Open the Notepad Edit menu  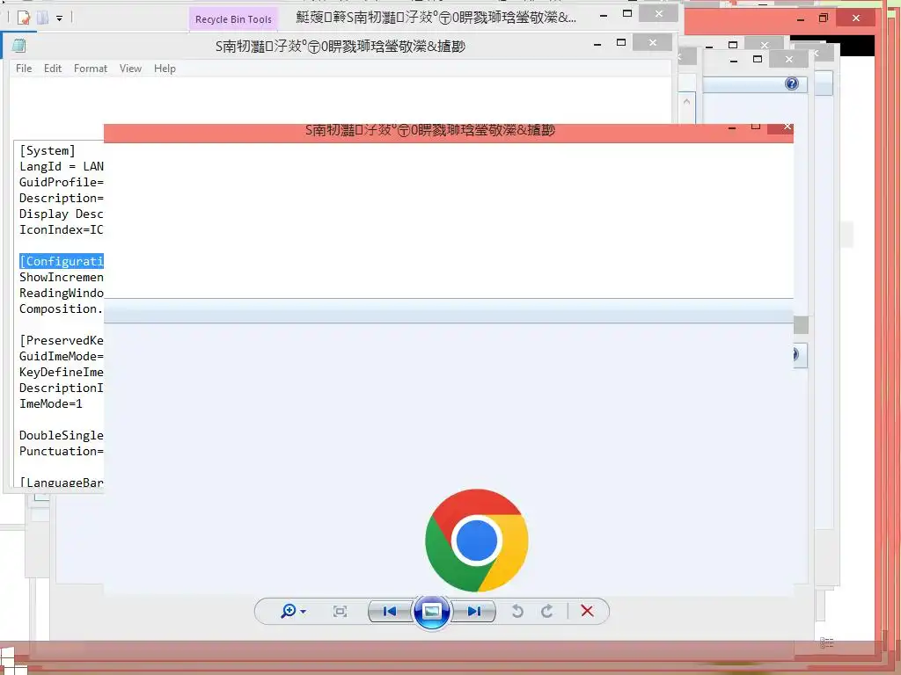[x=52, y=69]
